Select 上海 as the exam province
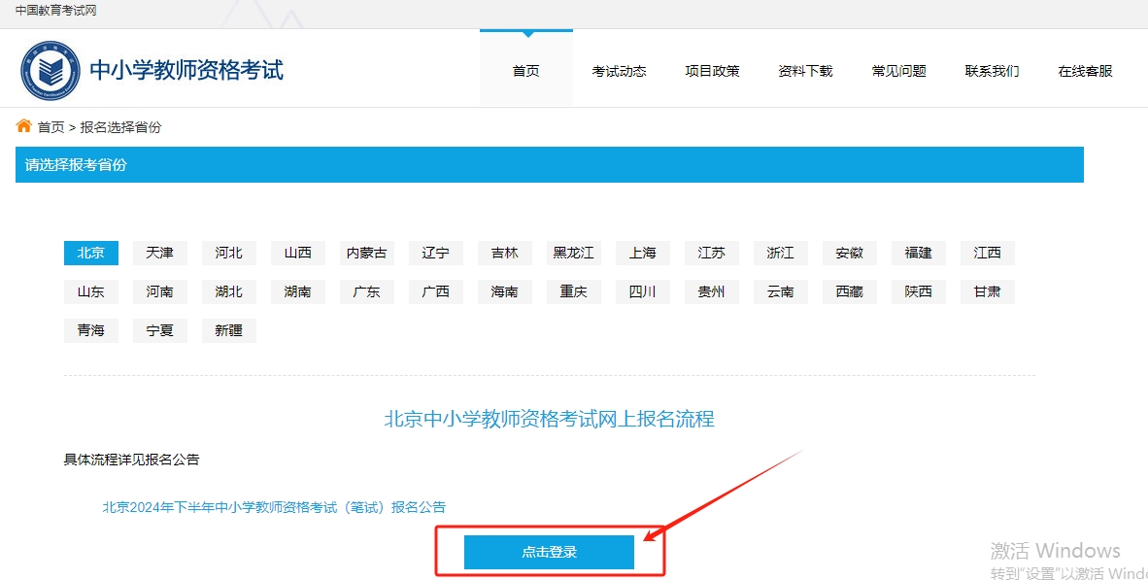 tap(642, 253)
